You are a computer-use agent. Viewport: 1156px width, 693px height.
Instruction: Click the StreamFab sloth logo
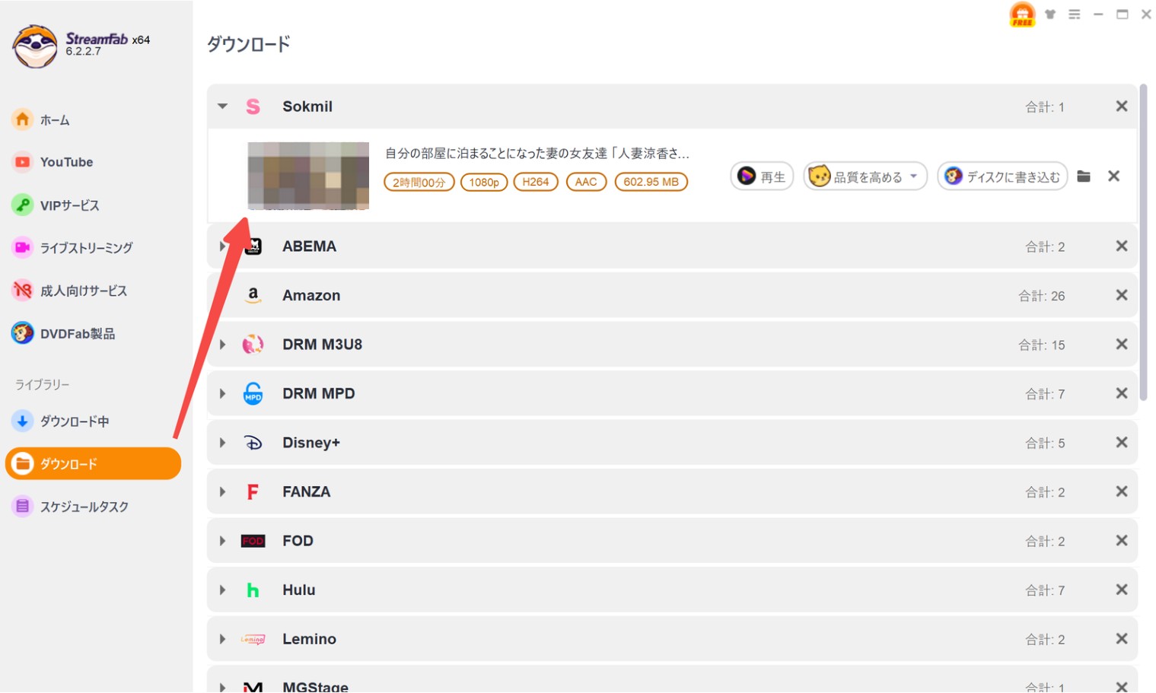pyautogui.click(x=34, y=46)
